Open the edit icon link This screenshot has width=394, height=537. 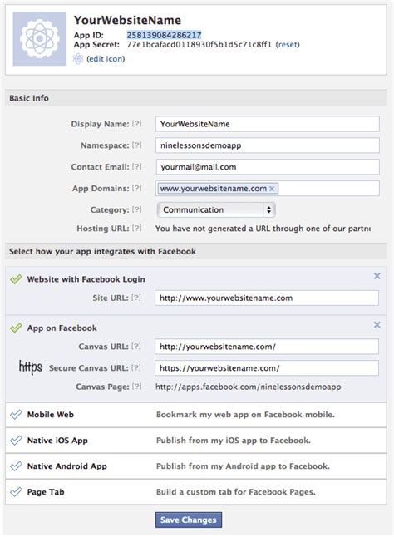(106, 59)
